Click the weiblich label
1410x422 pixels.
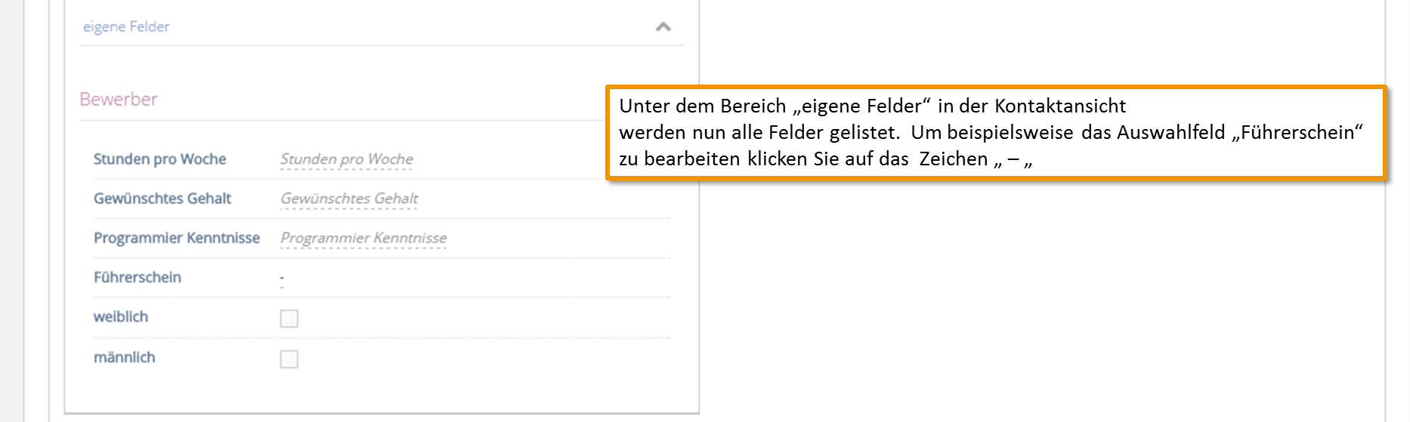(x=121, y=317)
